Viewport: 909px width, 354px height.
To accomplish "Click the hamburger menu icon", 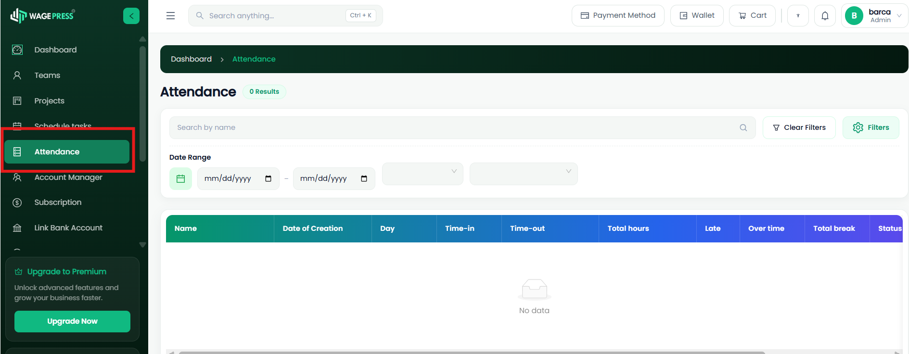I will pos(170,16).
